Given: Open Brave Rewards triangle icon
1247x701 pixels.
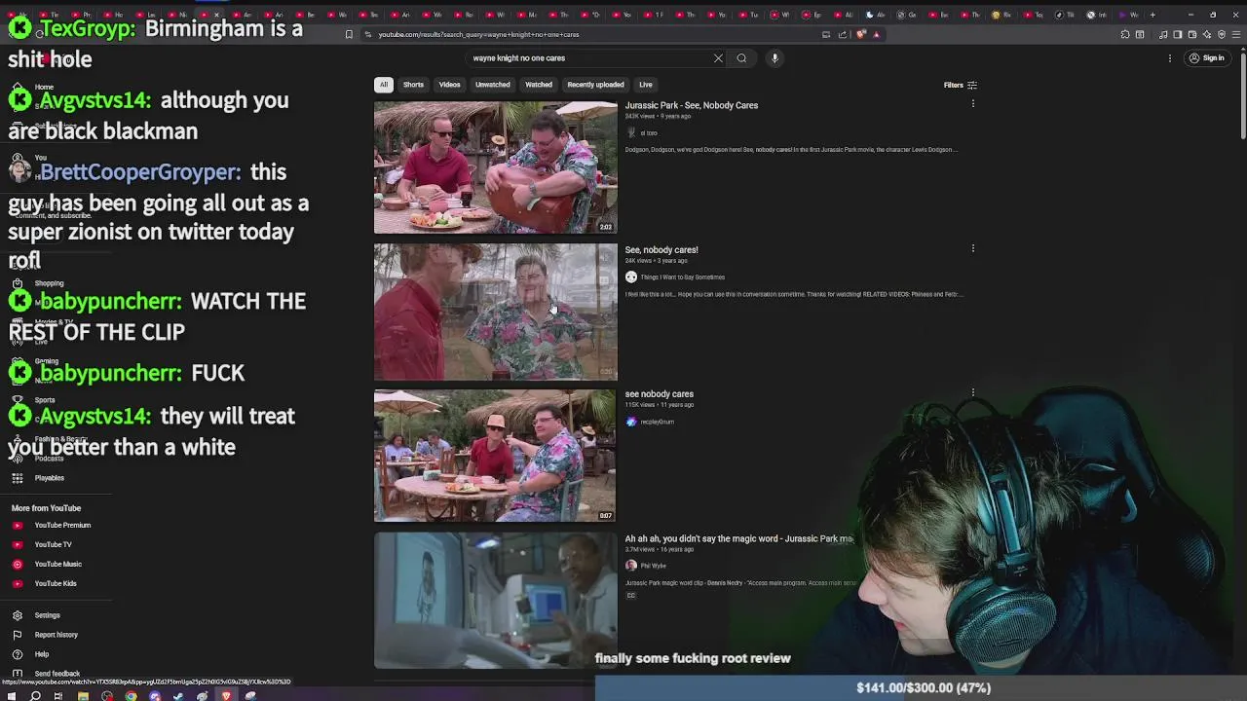Looking at the screenshot, I should pyautogui.click(x=876, y=35).
